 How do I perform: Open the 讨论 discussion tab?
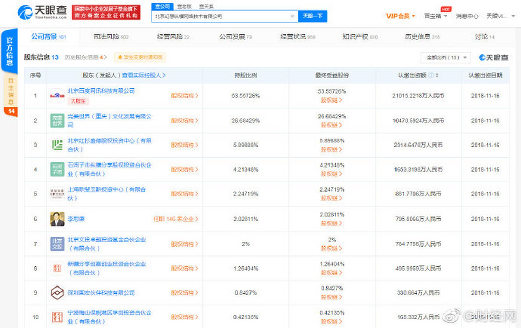[x=484, y=37]
